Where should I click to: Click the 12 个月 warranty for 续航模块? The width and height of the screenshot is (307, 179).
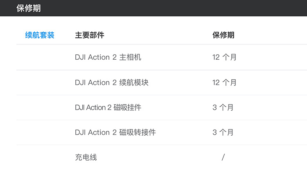pyautogui.click(x=224, y=83)
